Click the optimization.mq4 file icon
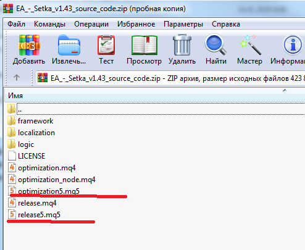 tap(12, 167)
